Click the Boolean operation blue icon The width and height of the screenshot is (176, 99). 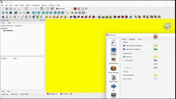pos(131,17)
